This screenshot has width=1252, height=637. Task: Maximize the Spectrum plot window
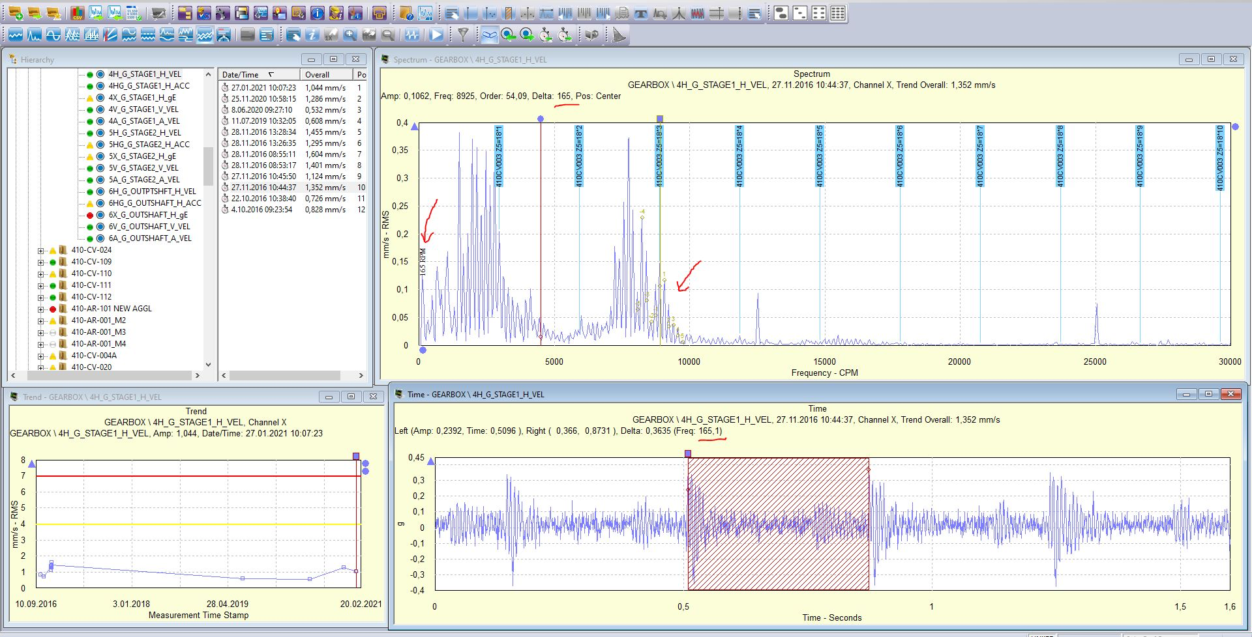[1211, 59]
